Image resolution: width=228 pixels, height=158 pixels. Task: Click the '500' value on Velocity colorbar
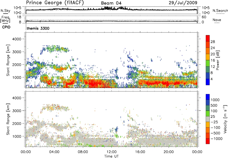pos(214,106)
